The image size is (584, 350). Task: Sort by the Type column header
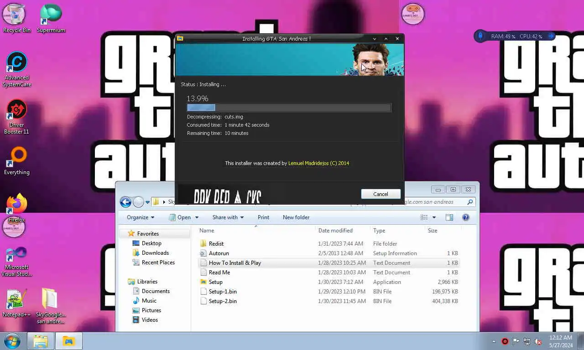(x=398, y=231)
